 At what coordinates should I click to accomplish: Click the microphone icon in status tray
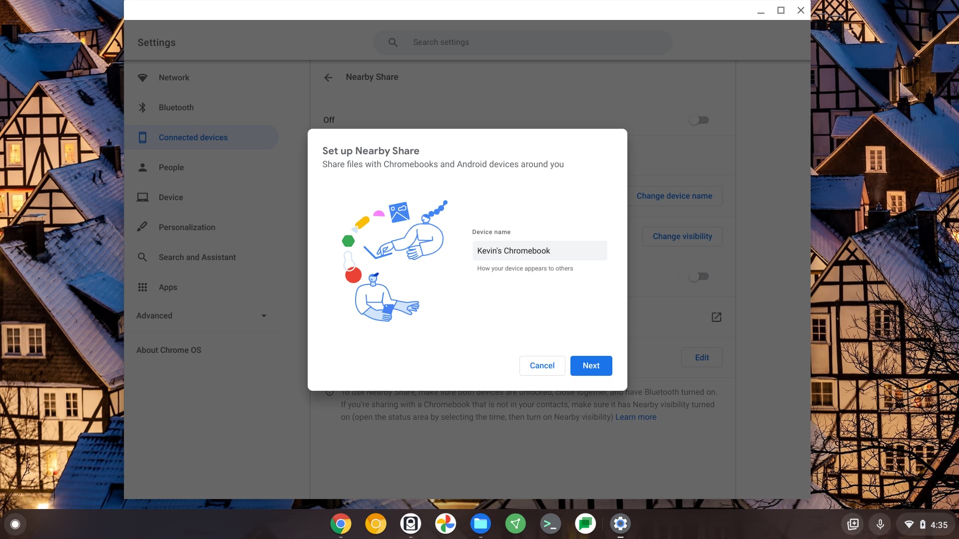880,524
